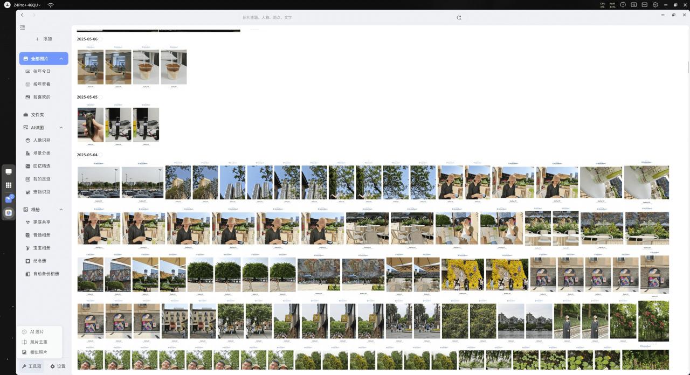Select all photos dated 2025-05-06
The image size is (690, 375).
tap(100, 39)
